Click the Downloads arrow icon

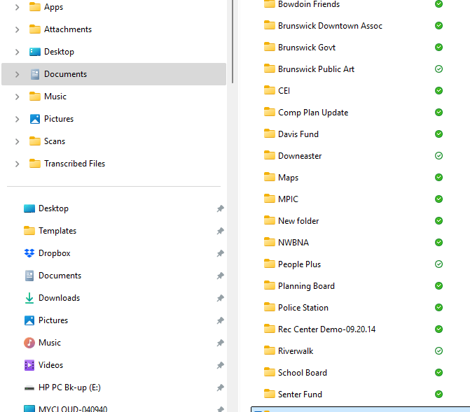(x=29, y=298)
